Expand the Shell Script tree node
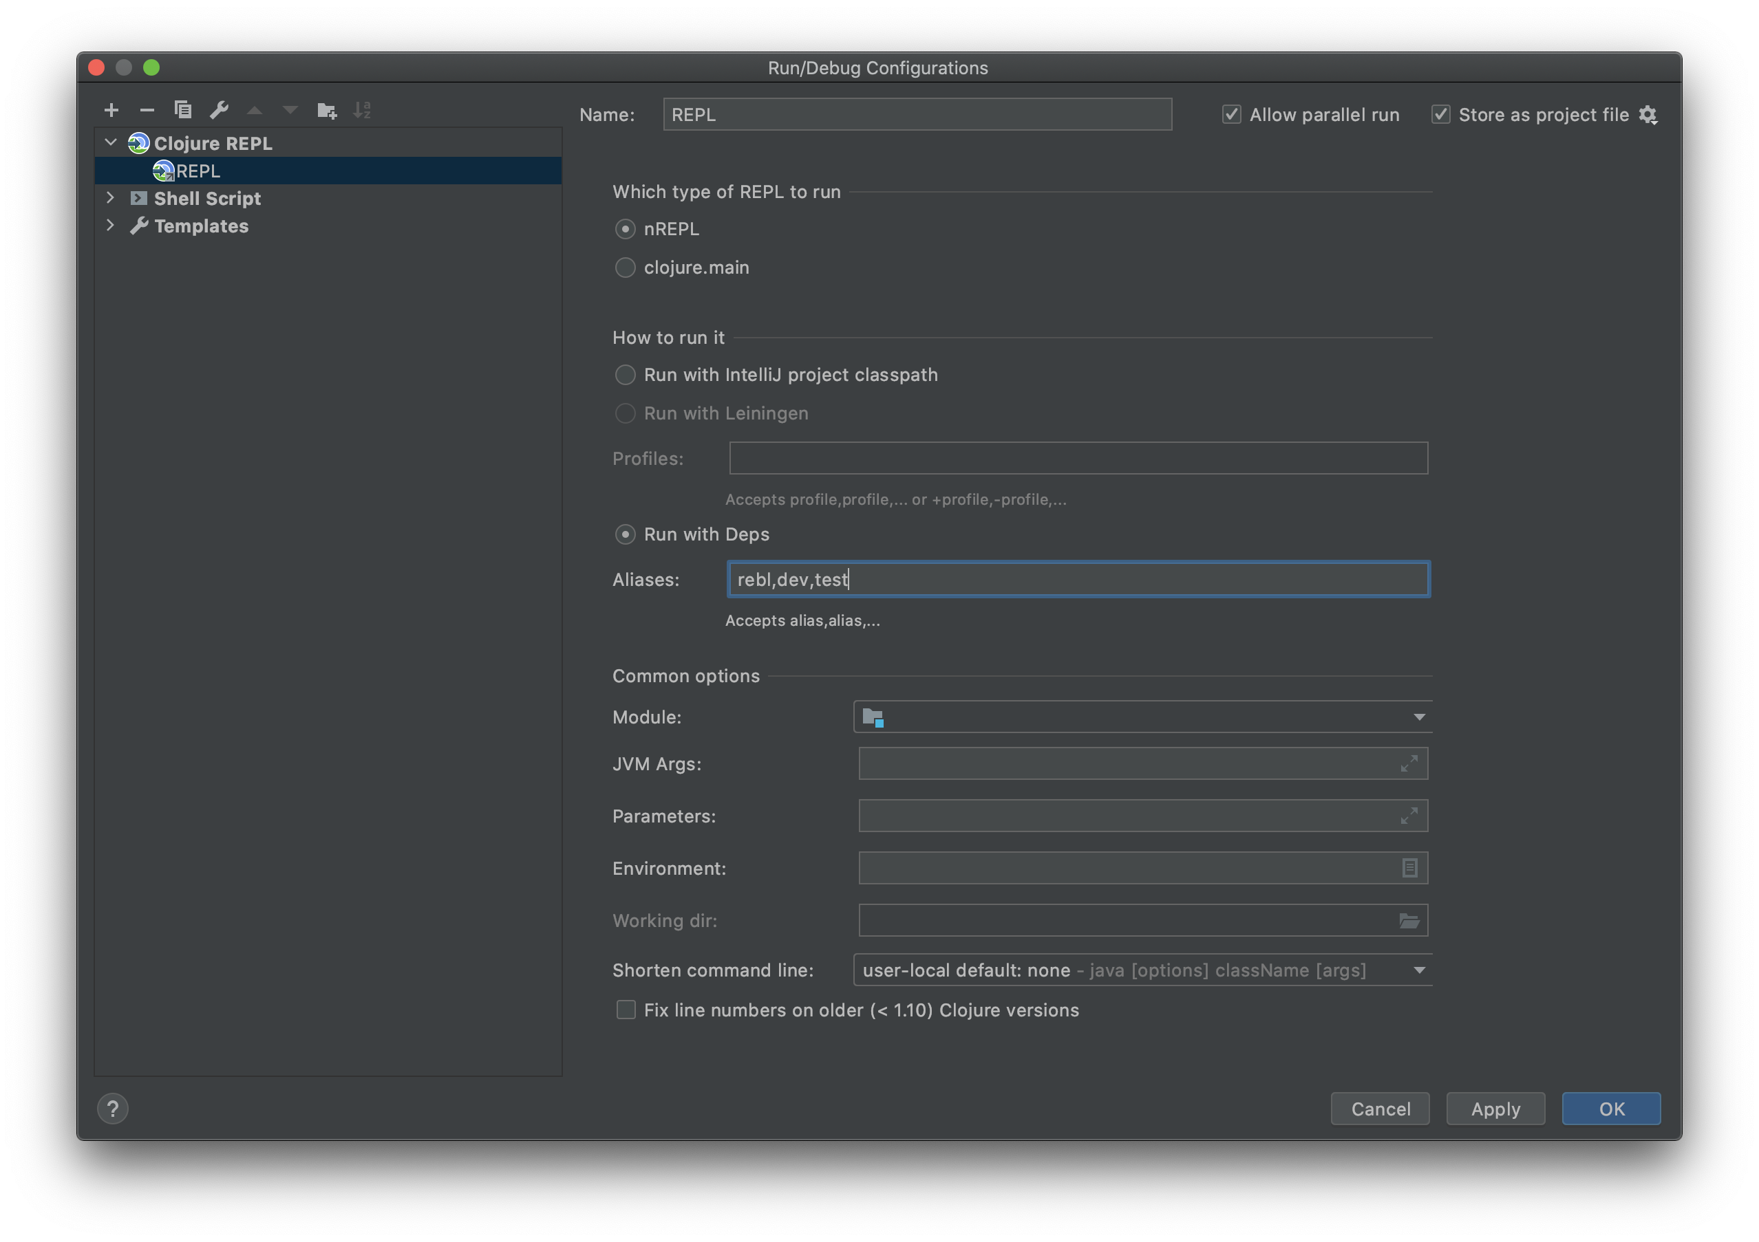 pos(110,198)
